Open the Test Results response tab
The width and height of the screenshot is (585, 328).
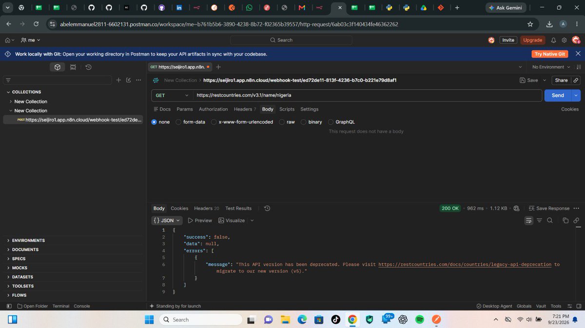coord(238,208)
